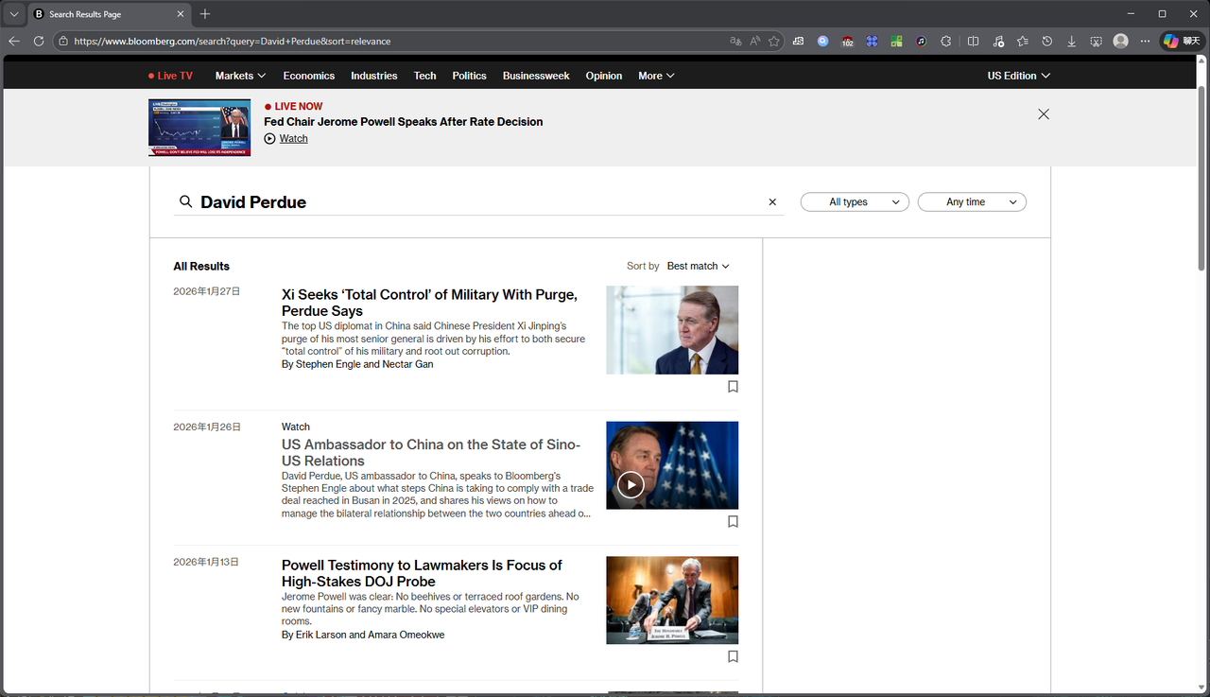This screenshot has height=697, width=1210.
Task: Open US Ambassador to China video headline
Action: (431, 453)
